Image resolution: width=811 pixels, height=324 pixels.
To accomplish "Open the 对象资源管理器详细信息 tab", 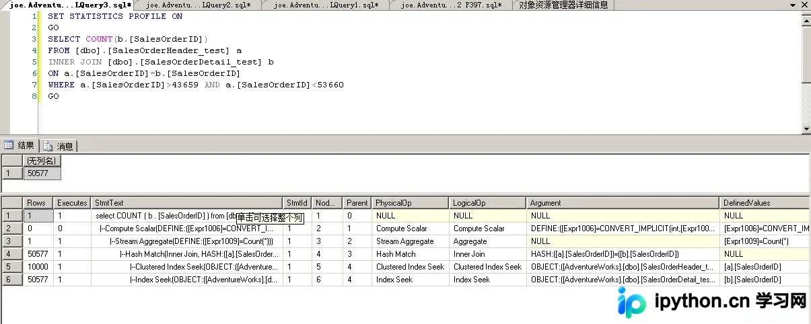I will [x=563, y=5].
